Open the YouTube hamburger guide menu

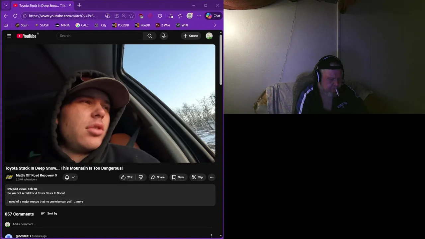(x=9, y=36)
